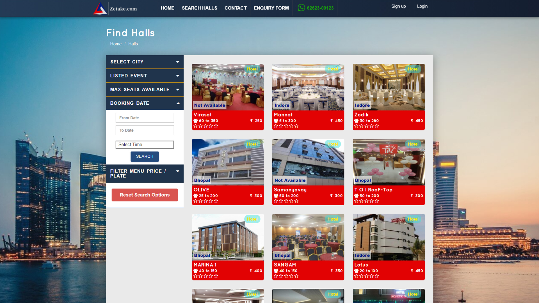The height and width of the screenshot is (303, 539).
Task: Click the Samanyavay hall title
Action: click(x=290, y=190)
